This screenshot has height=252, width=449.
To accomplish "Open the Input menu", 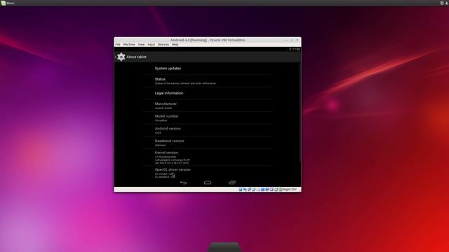I will point(152,45).
